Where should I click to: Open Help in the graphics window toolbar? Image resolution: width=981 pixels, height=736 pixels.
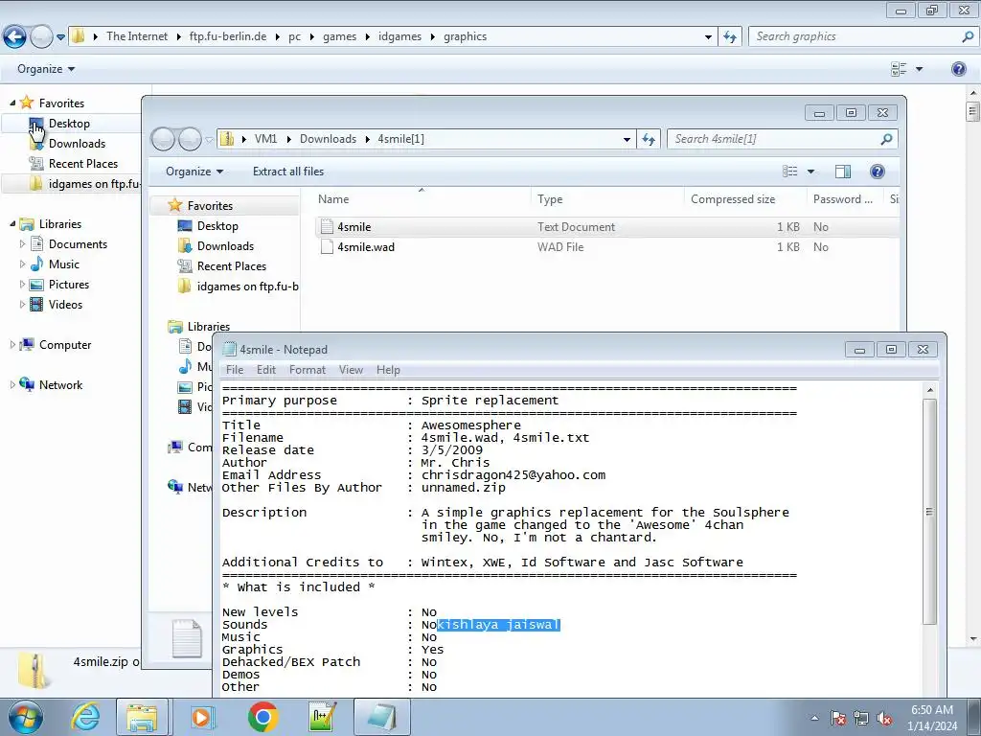(958, 69)
